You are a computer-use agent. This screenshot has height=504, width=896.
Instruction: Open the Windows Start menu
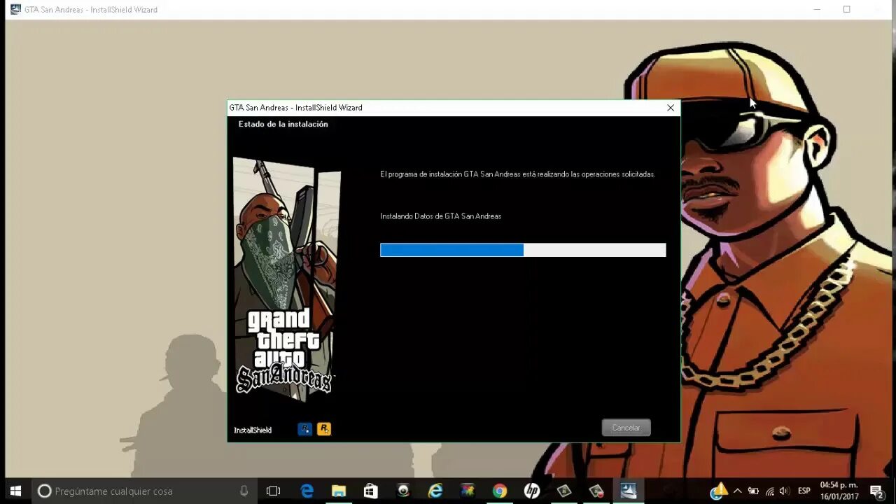point(15,491)
